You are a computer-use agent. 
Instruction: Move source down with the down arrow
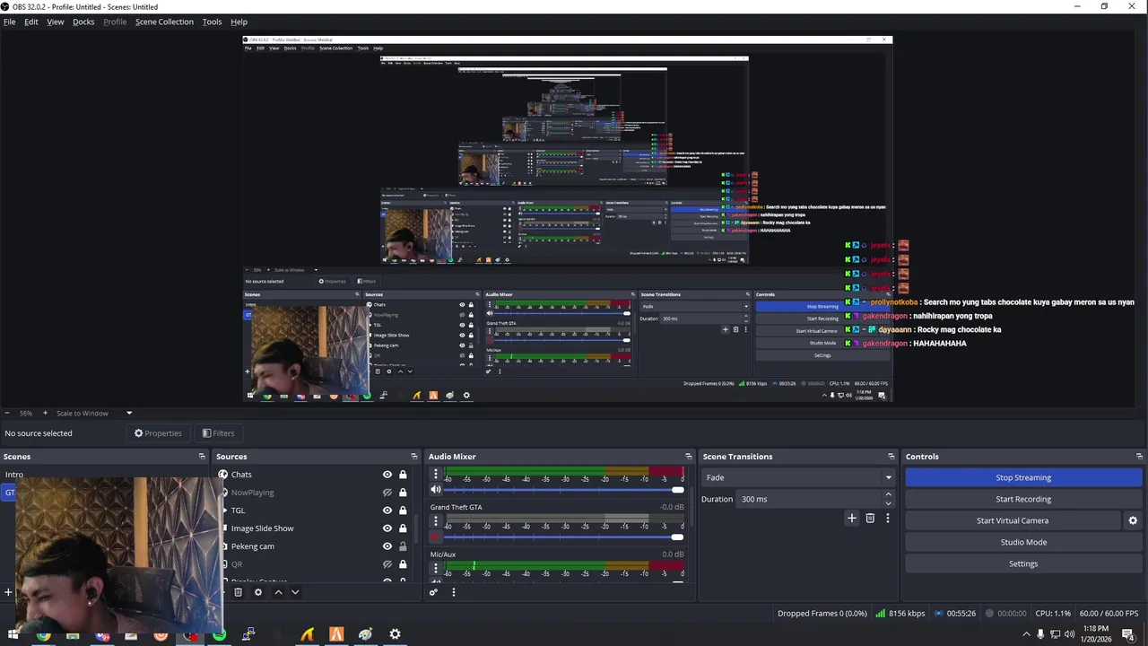point(295,592)
